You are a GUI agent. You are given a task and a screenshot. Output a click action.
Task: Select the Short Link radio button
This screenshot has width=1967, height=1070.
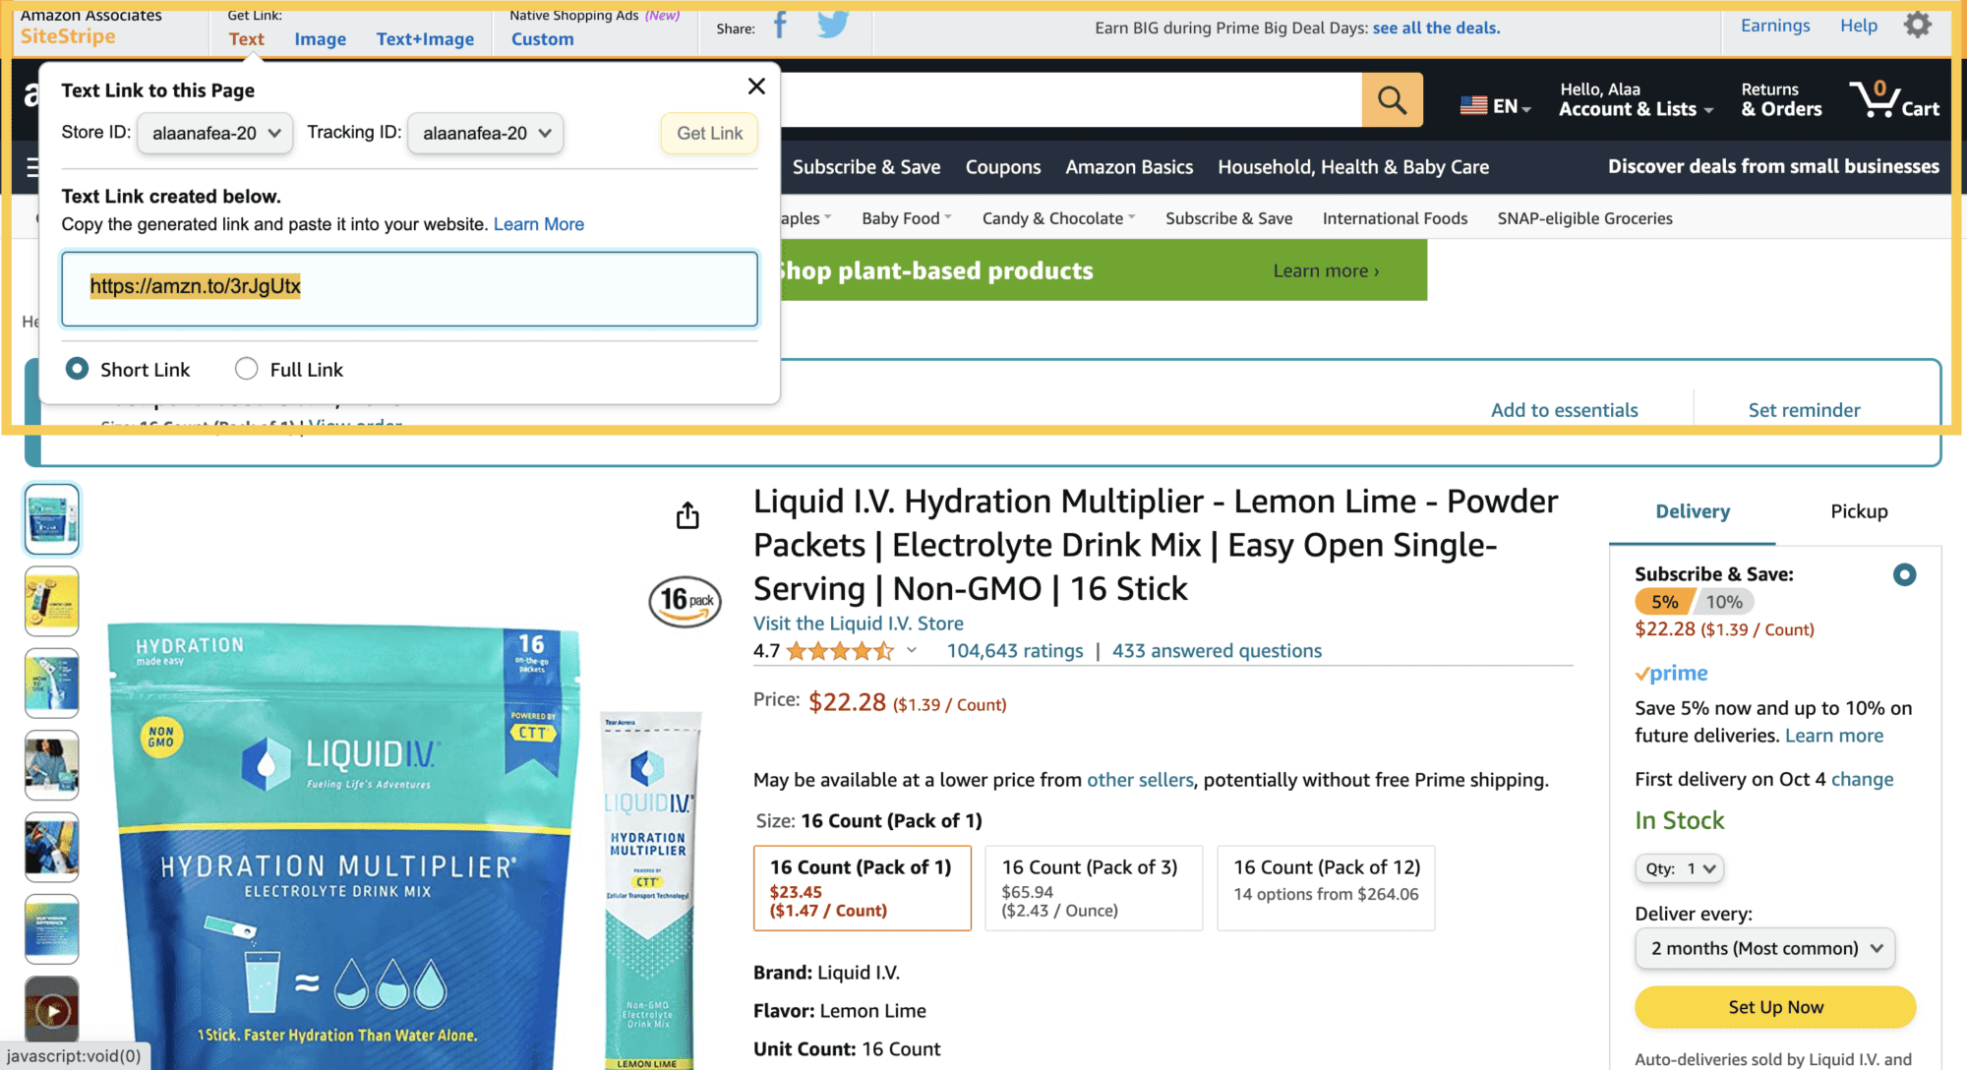click(x=77, y=369)
